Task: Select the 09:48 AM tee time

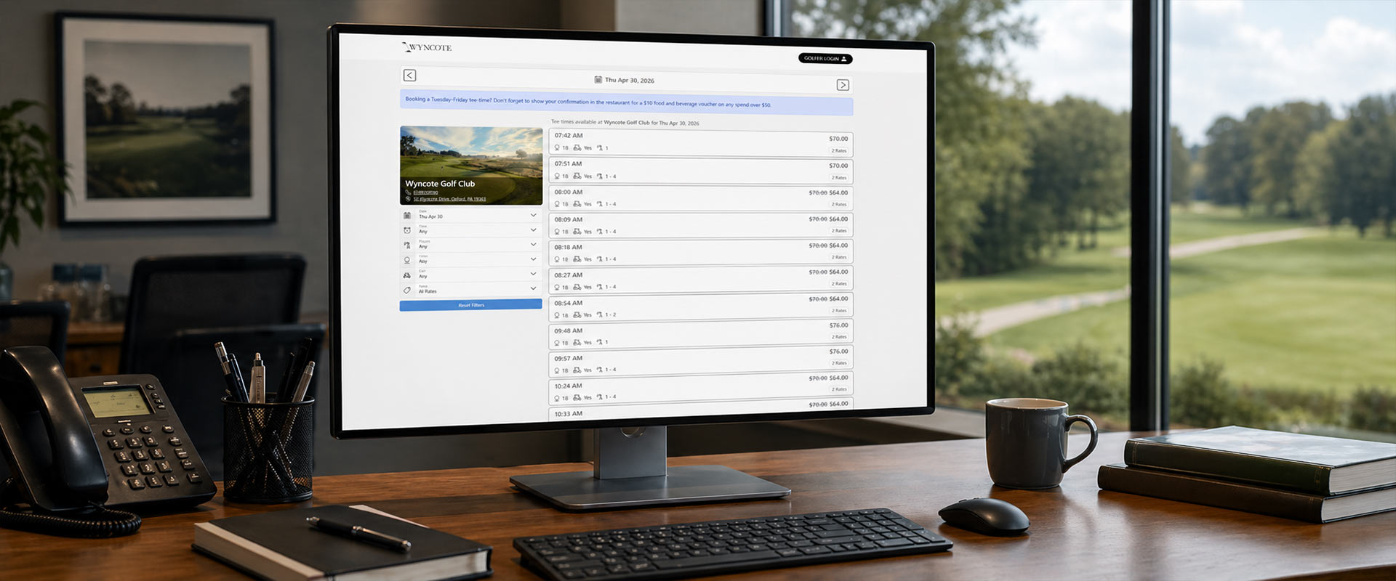Action: [x=701, y=333]
